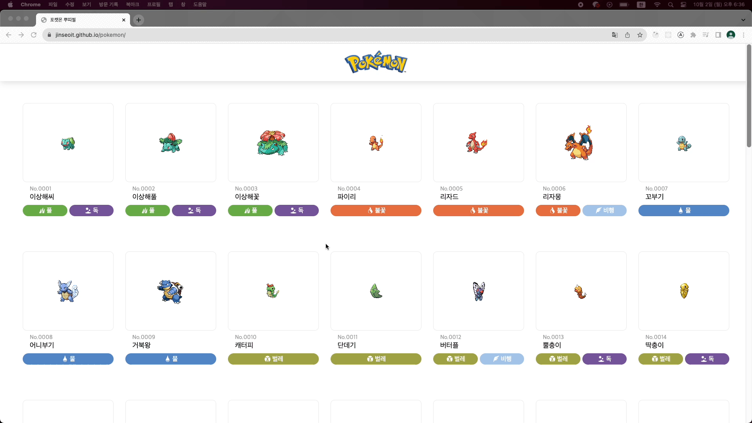
Task: Open the Apple menu
Action: tap(11, 5)
